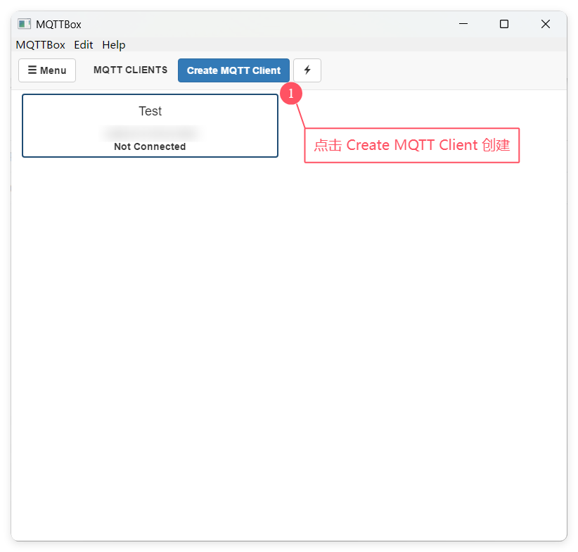Click the MQTTBox window title text
The height and width of the screenshot is (552, 578).
(x=58, y=24)
